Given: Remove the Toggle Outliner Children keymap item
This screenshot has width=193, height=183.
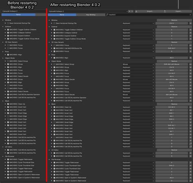Looking at the screenshot, I should [191, 30].
